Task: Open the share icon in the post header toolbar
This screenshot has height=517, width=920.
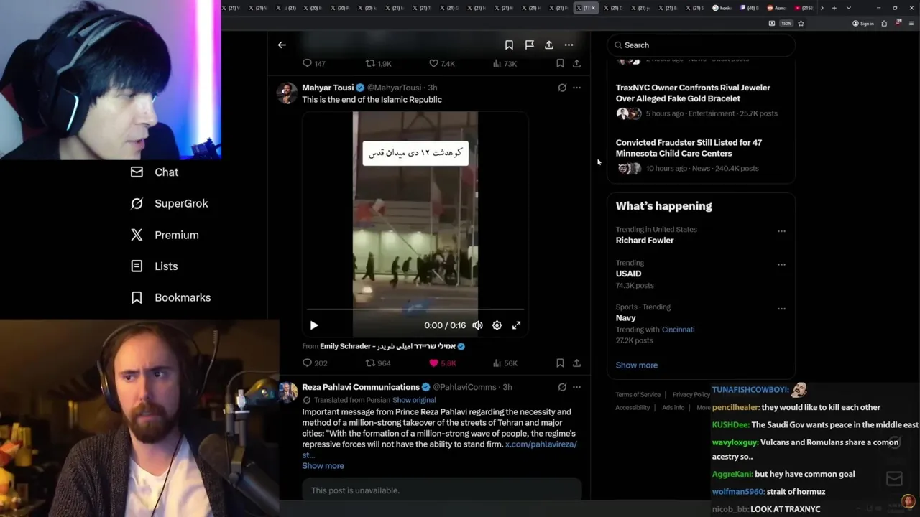Action: point(549,45)
